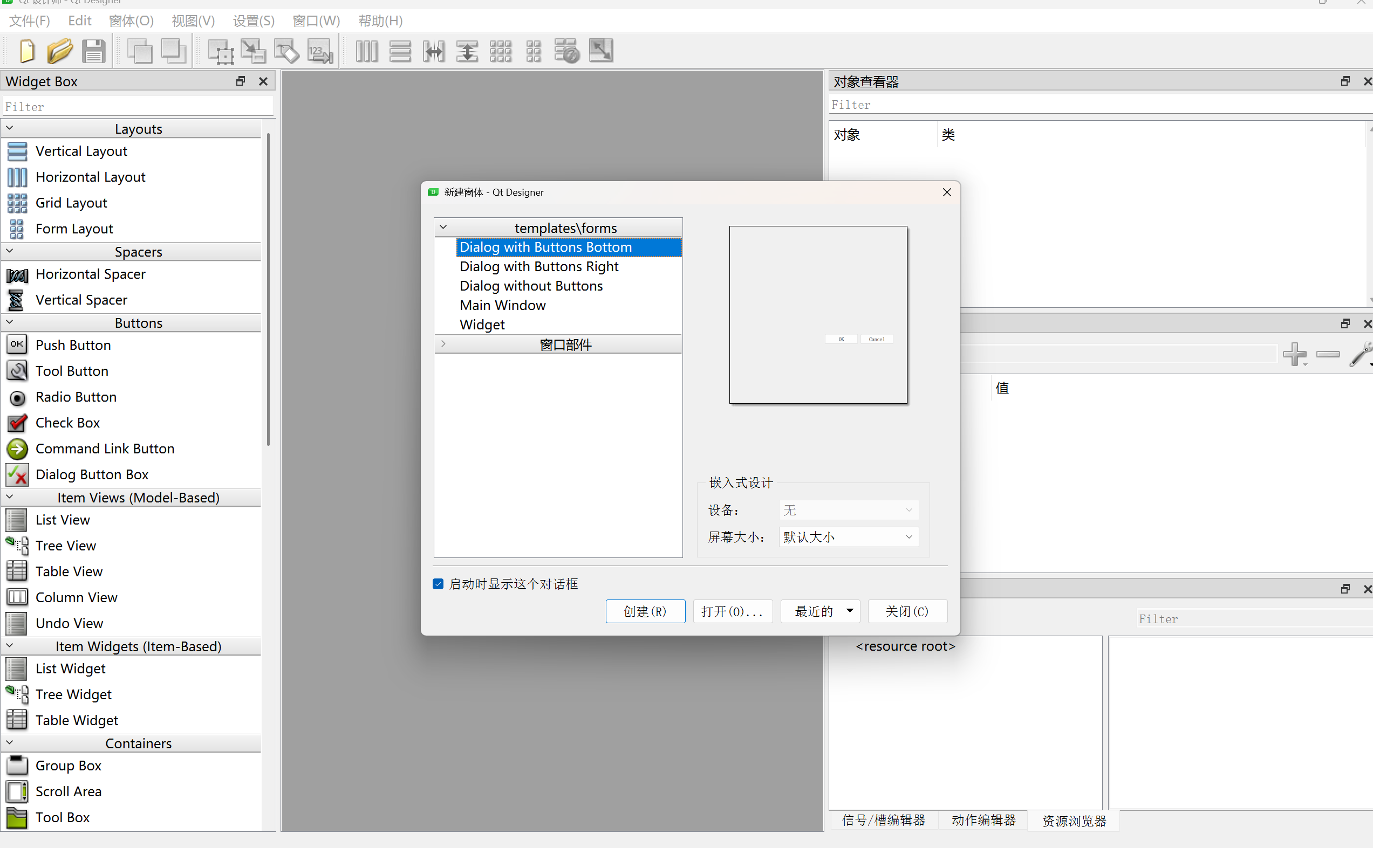Click the 打开(O)... button
The image size is (1373, 848).
pos(732,611)
